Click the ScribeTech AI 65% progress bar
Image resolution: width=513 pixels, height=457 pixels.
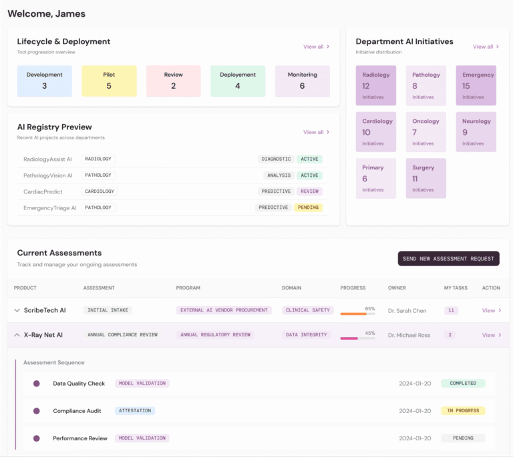pyautogui.click(x=357, y=314)
